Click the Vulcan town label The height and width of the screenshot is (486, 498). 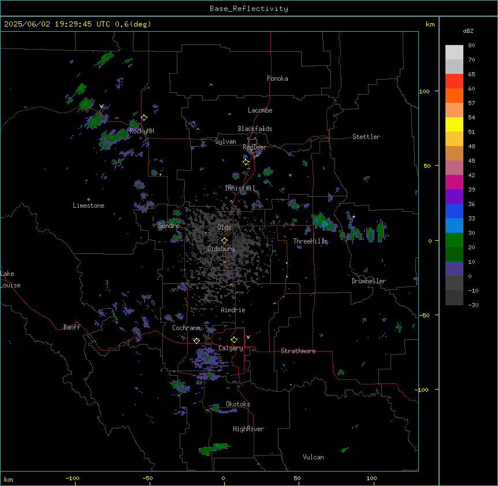(x=314, y=457)
